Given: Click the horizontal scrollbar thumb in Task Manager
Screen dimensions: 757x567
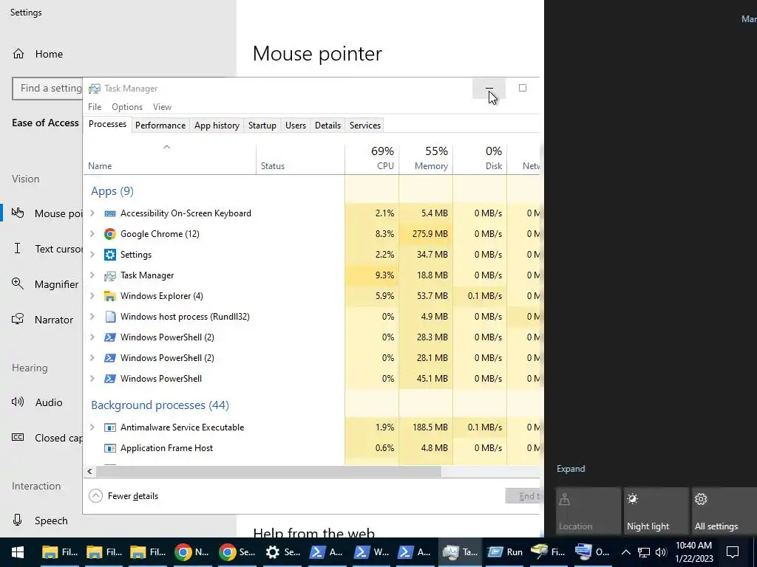Looking at the screenshot, I should (x=268, y=471).
